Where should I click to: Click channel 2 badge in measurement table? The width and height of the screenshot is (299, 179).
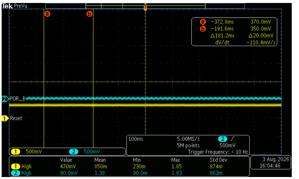click(15, 173)
